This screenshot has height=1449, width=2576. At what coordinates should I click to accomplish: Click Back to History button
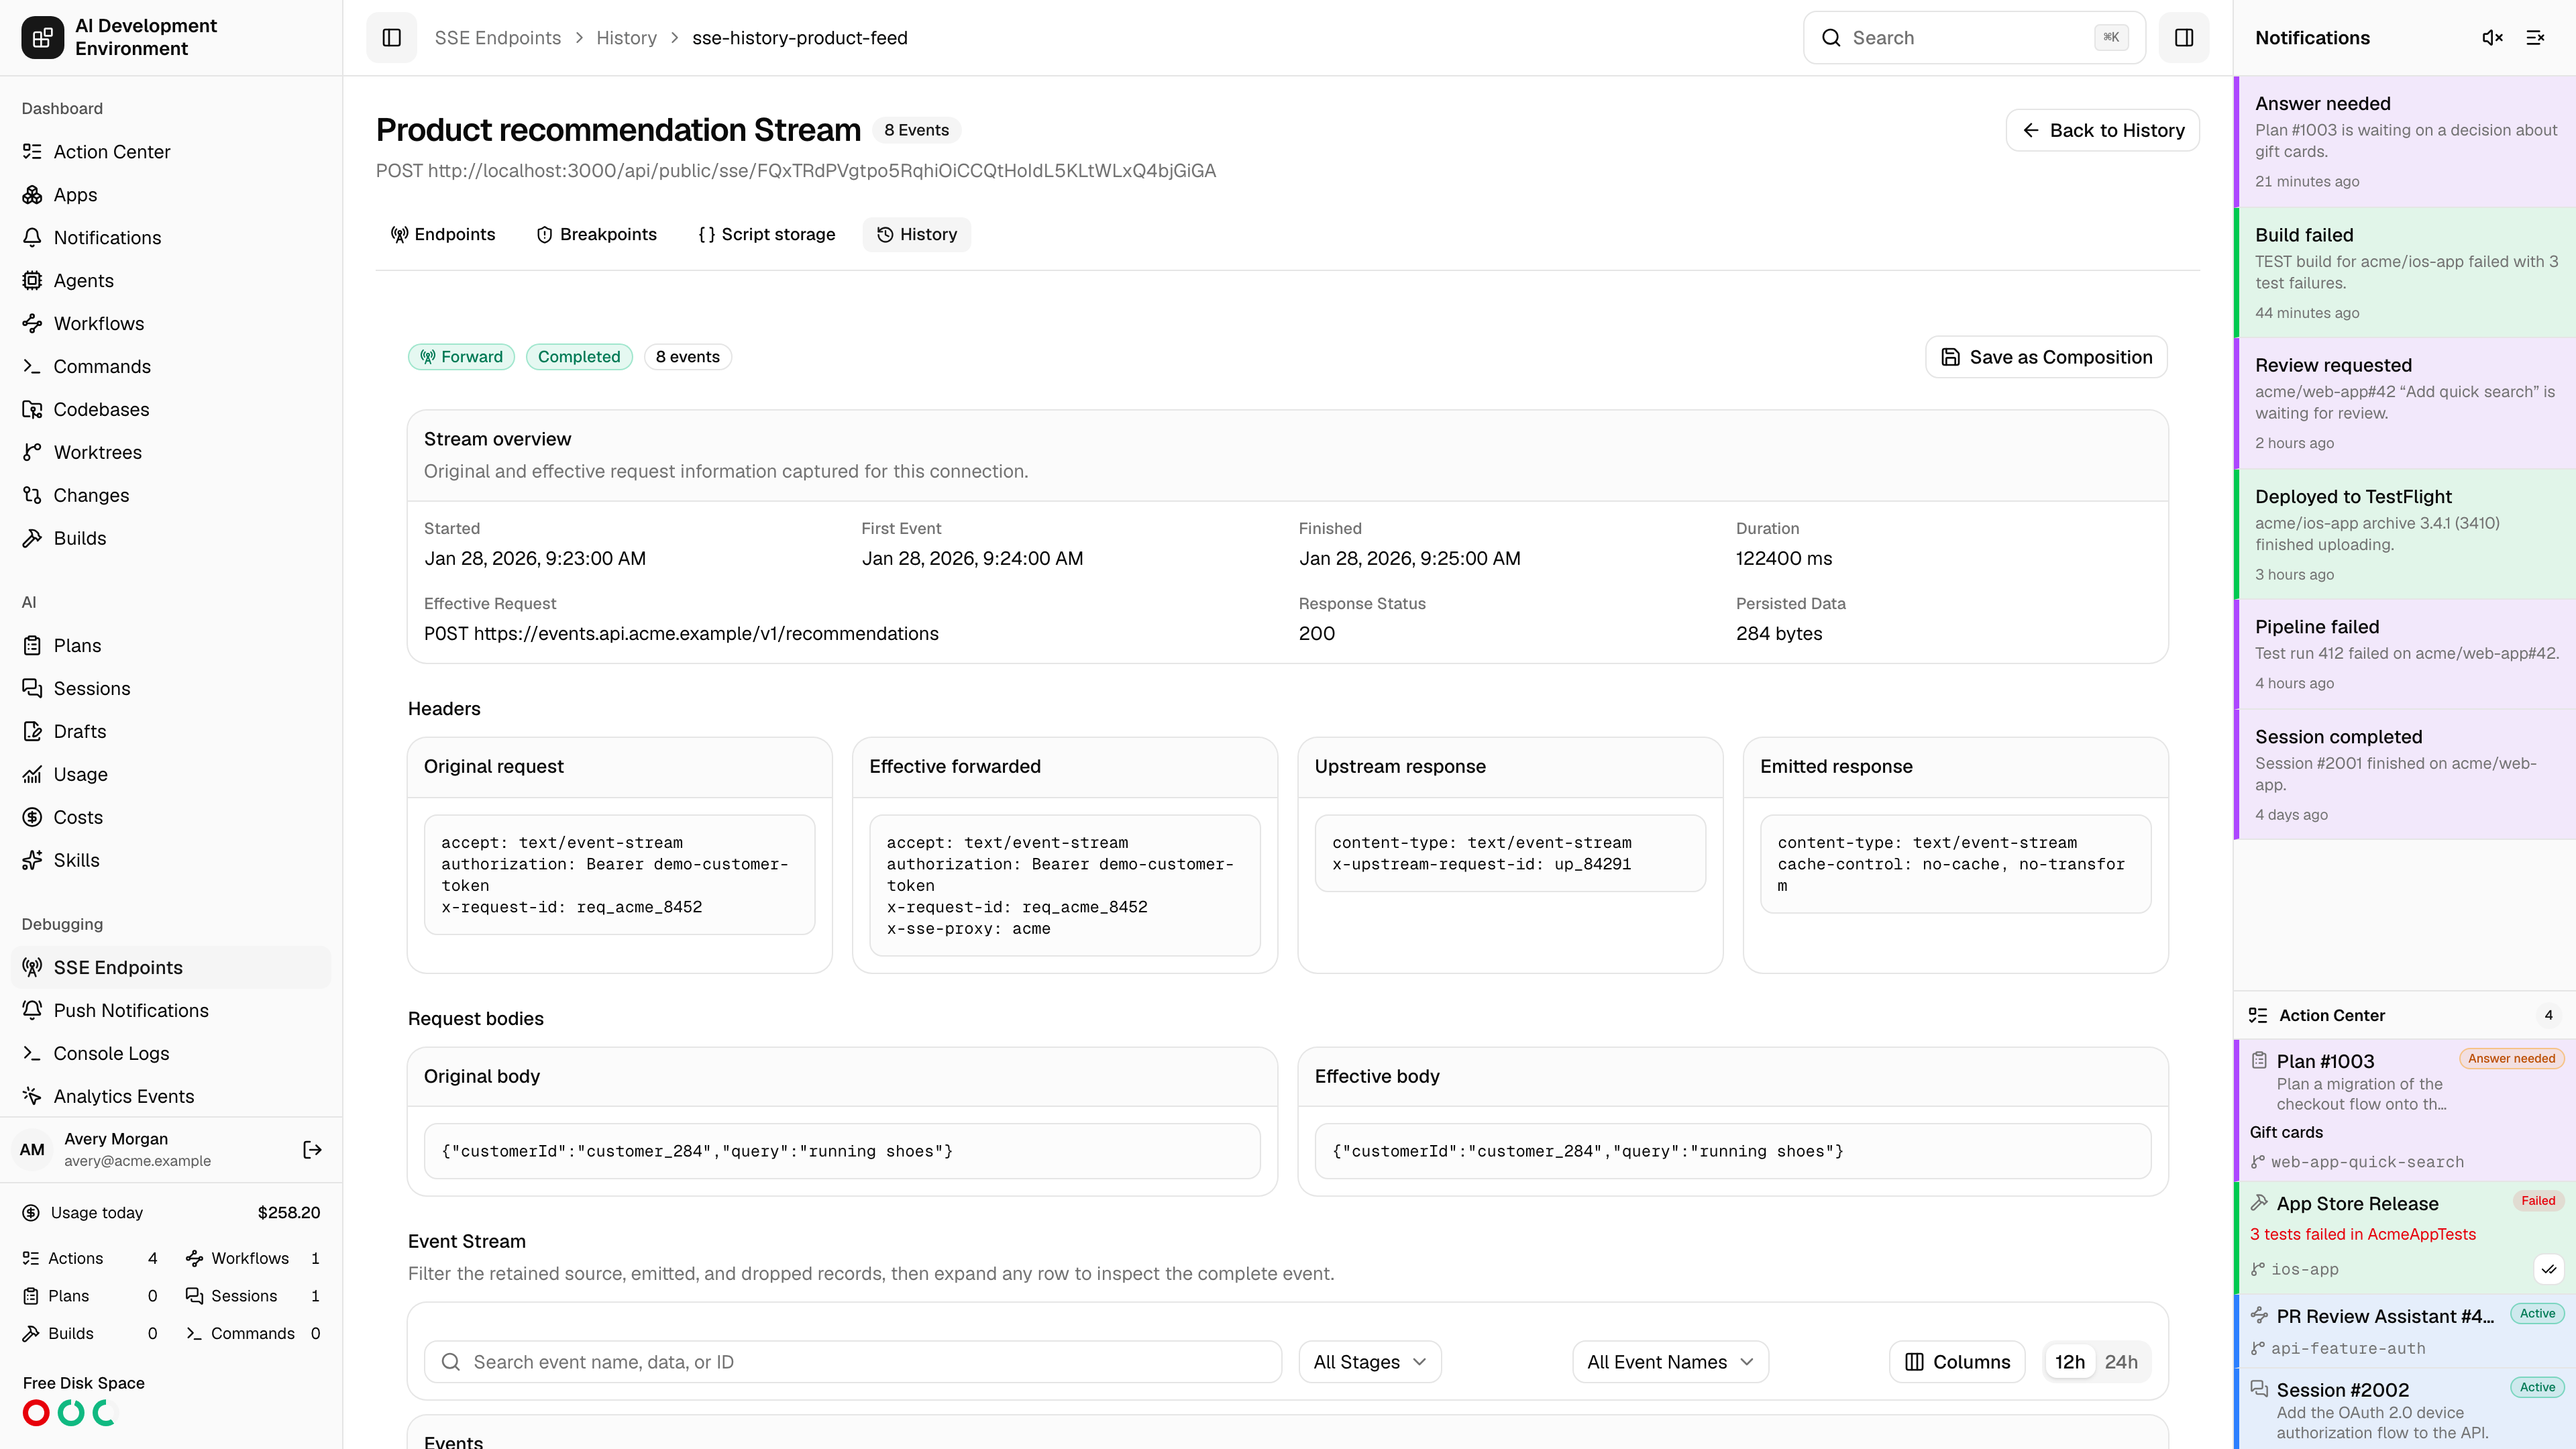pyautogui.click(x=2102, y=130)
